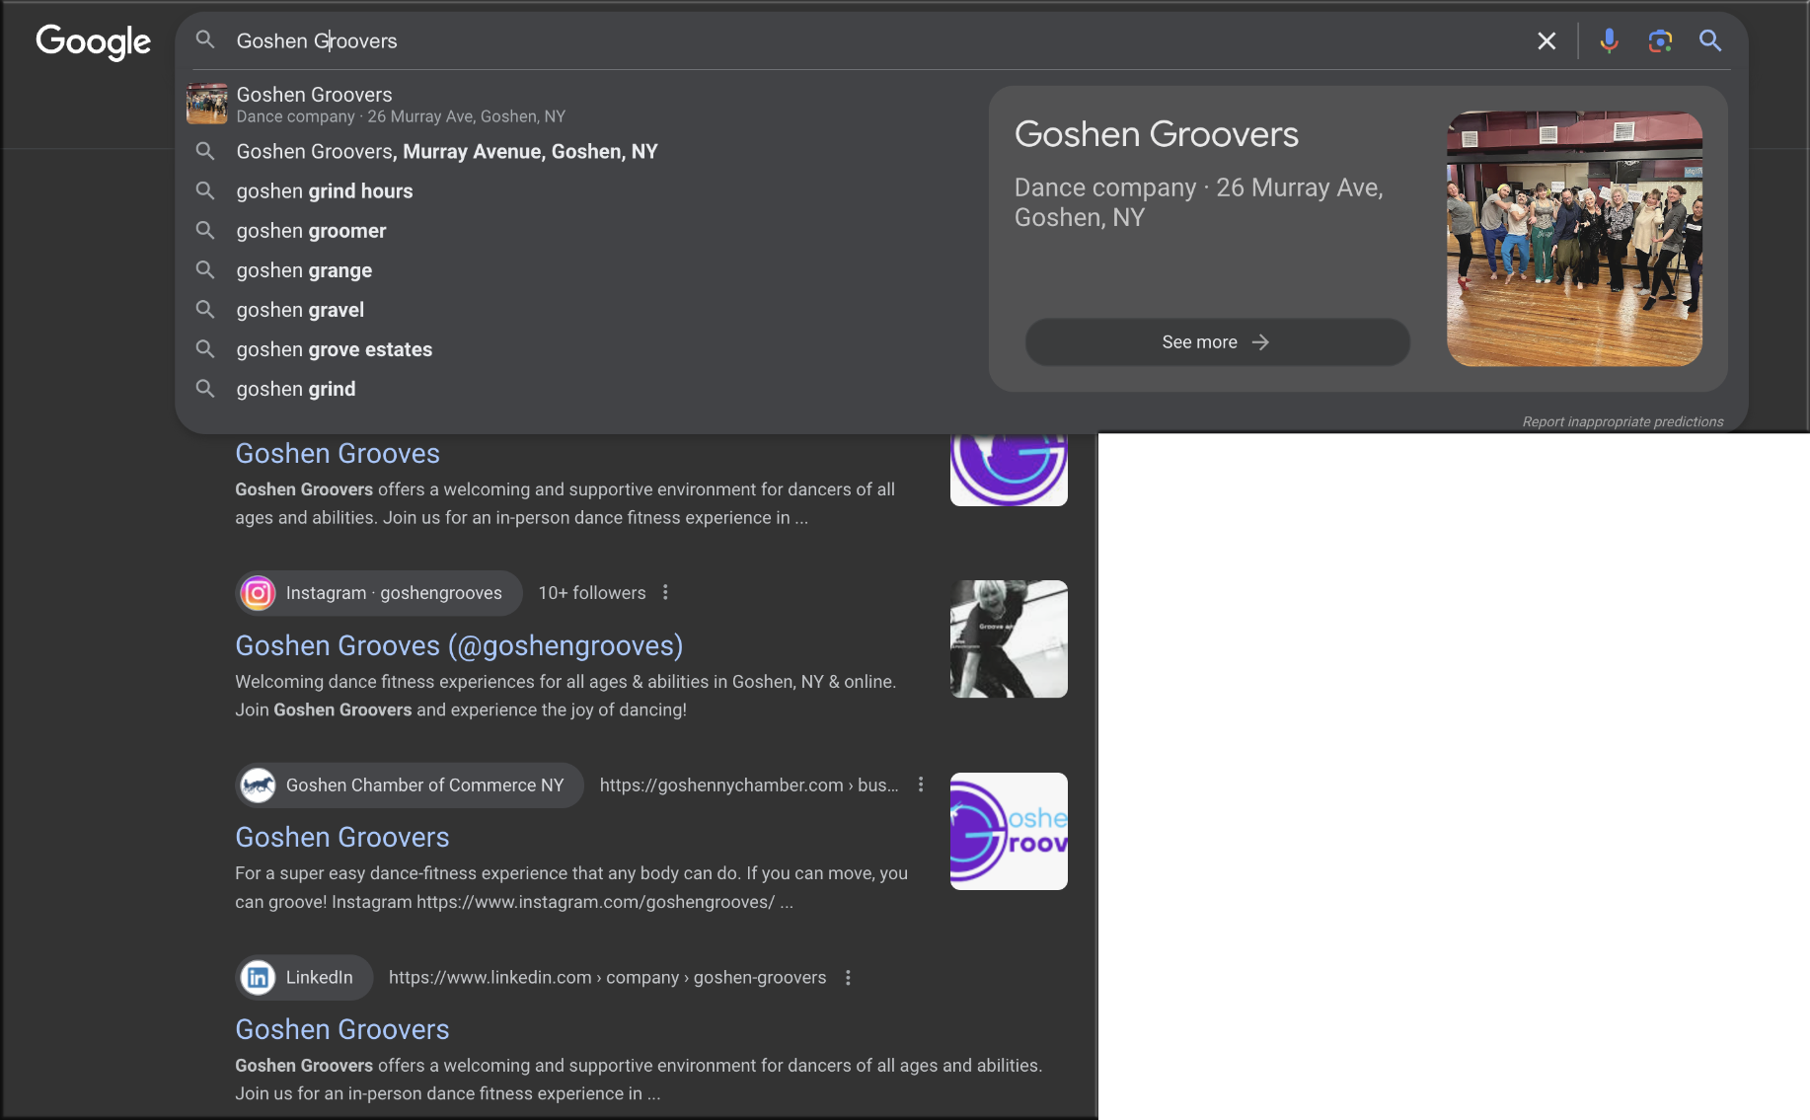Click the See more button in the knowledge panel

pyautogui.click(x=1217, y=341)
